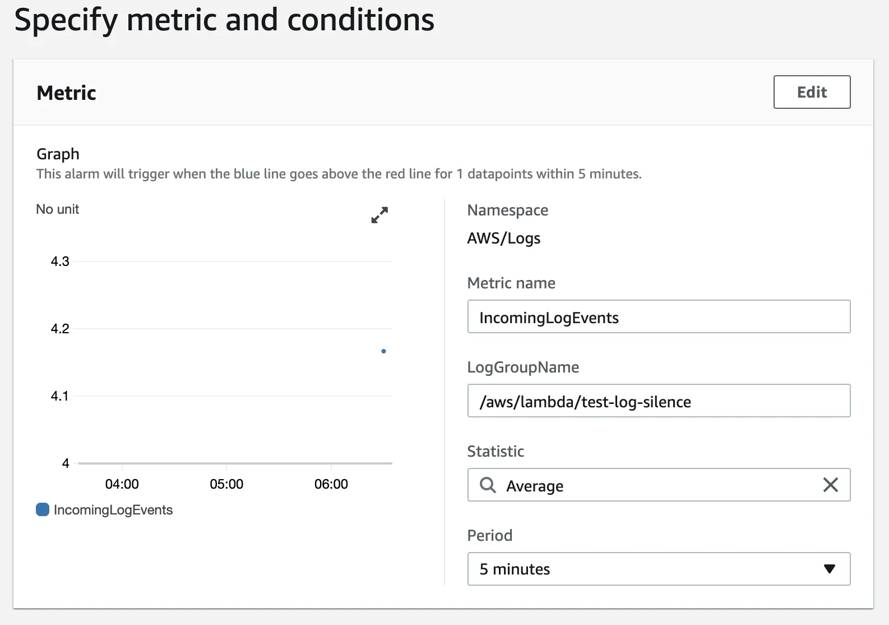Click the No unit axis label
This screenshot has width=889, height=625.
pos(58,209)
